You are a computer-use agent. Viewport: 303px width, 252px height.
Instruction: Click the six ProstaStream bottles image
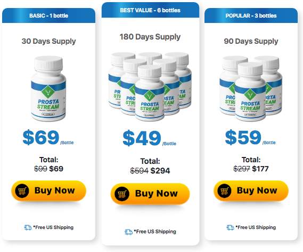click(x=150, y=86)
